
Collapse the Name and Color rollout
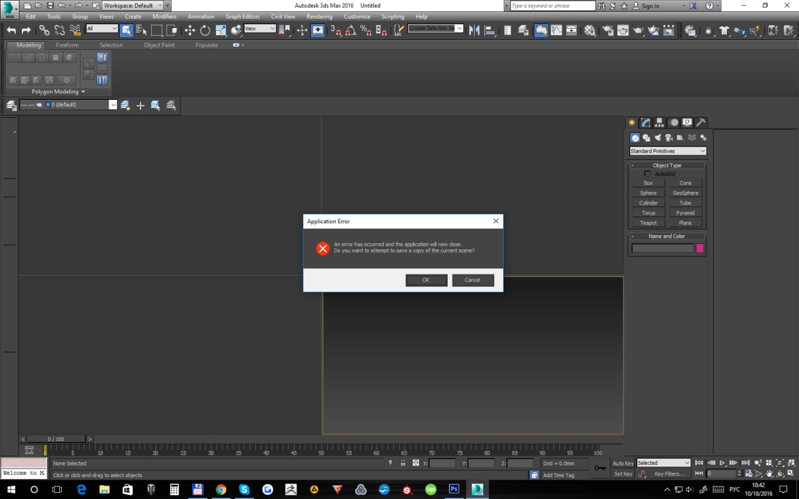click(x=667, y=236)
